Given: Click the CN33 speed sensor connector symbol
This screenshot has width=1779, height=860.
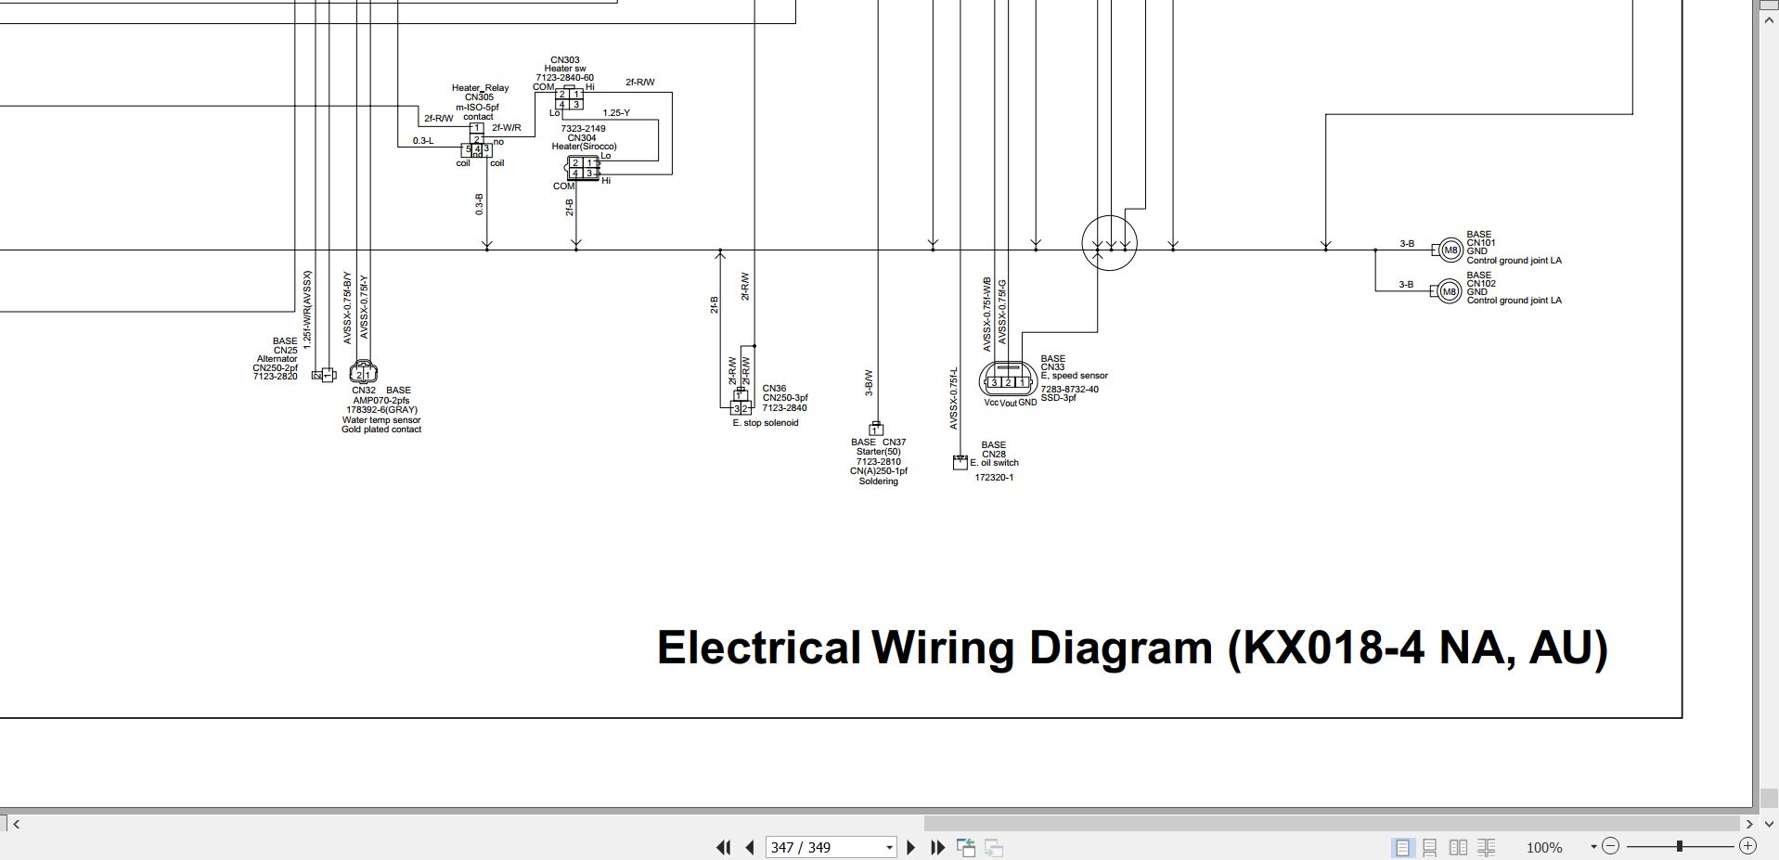Looking at the screenshot, I should point(1007,379).
